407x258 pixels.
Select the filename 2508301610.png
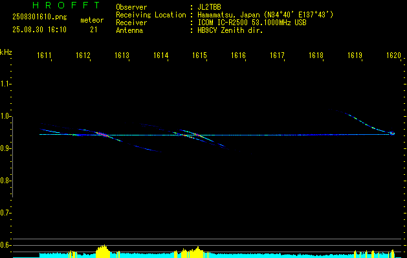(x=39, y=17)
